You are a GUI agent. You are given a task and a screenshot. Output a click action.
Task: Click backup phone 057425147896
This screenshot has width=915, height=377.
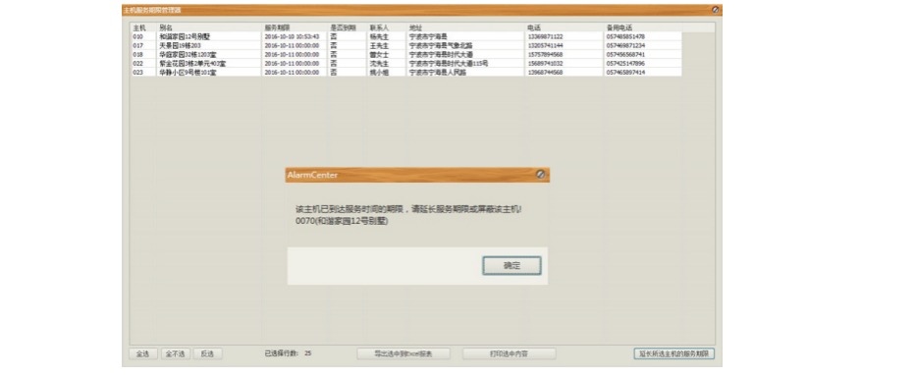coord(625,63)
